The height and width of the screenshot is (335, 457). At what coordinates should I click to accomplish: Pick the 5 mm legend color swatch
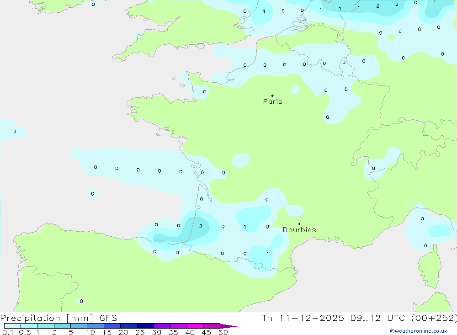pyautogui.click(x=79, y=326)
